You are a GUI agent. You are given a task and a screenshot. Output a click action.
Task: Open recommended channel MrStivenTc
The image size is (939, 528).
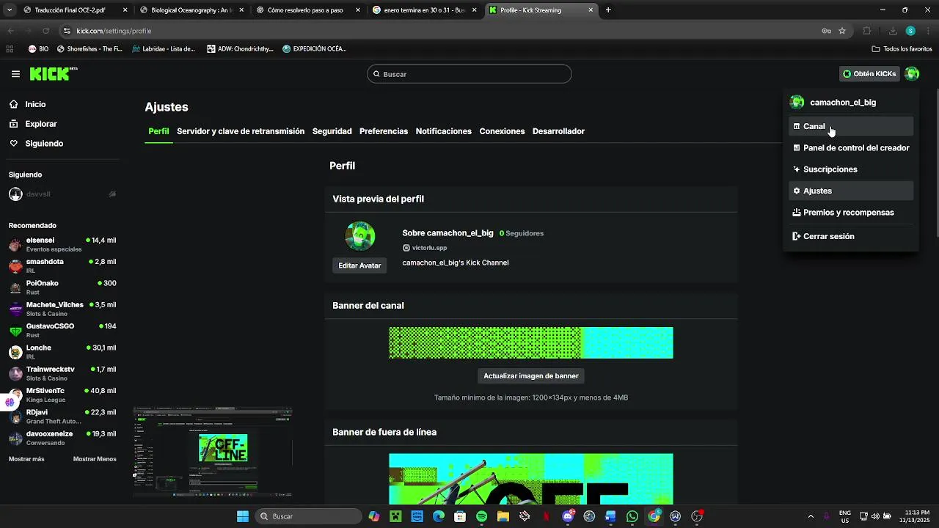[x=62, y=395]
